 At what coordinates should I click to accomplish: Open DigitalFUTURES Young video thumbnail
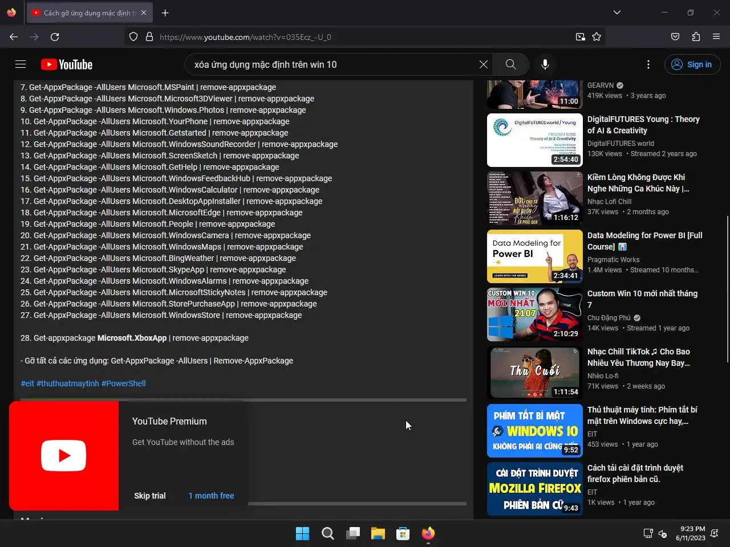(535, 140)
